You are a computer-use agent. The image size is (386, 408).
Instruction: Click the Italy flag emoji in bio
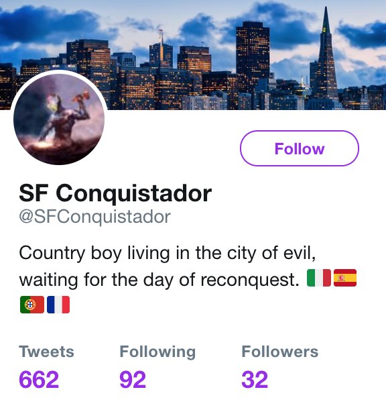coord(319,278)
